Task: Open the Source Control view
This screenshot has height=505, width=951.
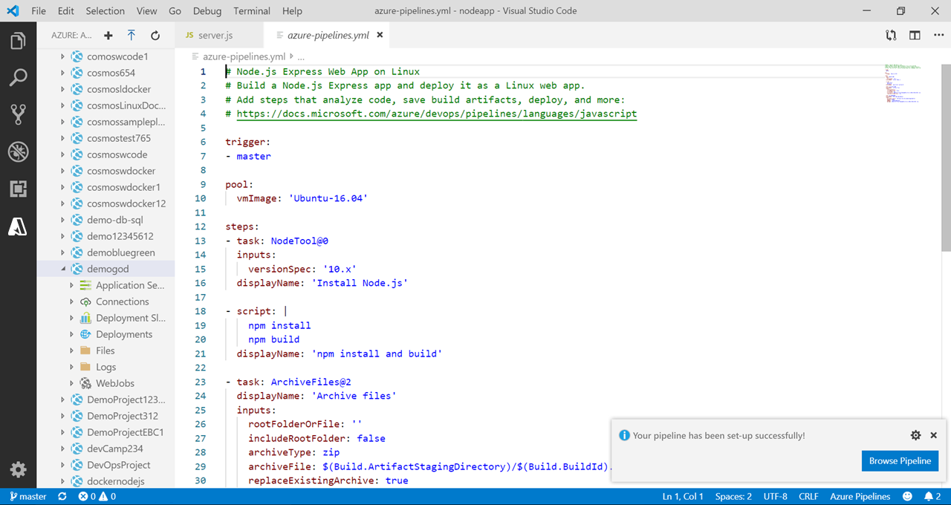Action: pyautogui.click(x=18, y=114)
